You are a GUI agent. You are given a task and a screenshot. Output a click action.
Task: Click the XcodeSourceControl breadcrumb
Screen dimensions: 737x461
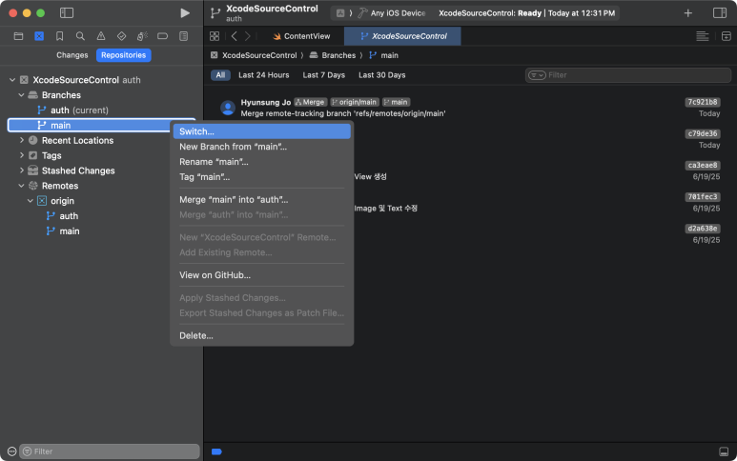point(254,55)
